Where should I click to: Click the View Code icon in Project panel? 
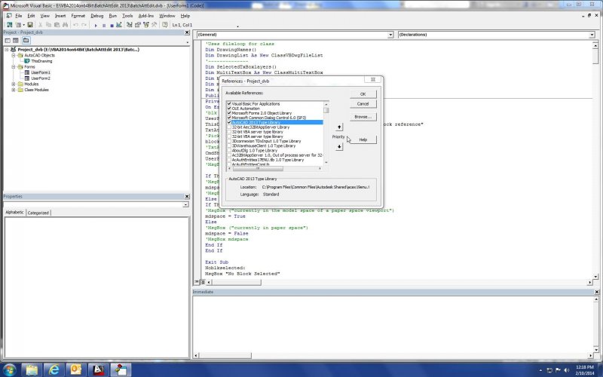coord(7,40)
